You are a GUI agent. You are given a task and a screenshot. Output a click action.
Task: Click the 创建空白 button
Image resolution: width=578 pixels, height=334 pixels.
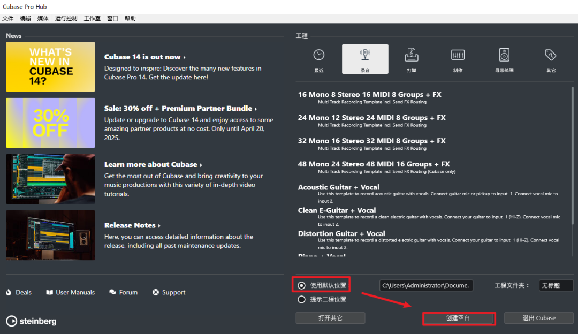(458, 318)
